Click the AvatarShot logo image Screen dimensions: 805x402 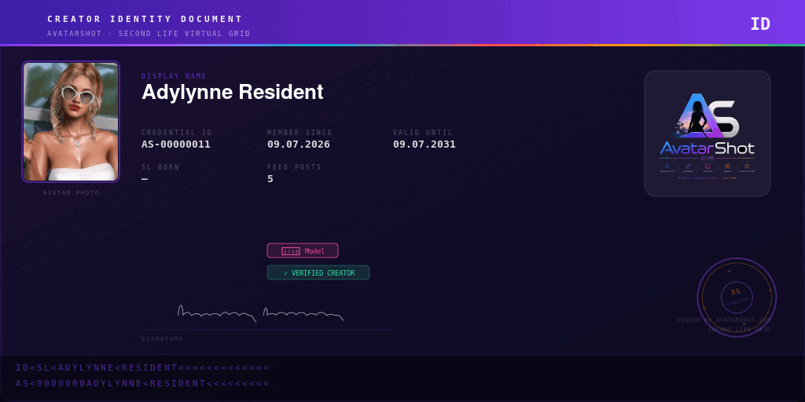point(707,133)
